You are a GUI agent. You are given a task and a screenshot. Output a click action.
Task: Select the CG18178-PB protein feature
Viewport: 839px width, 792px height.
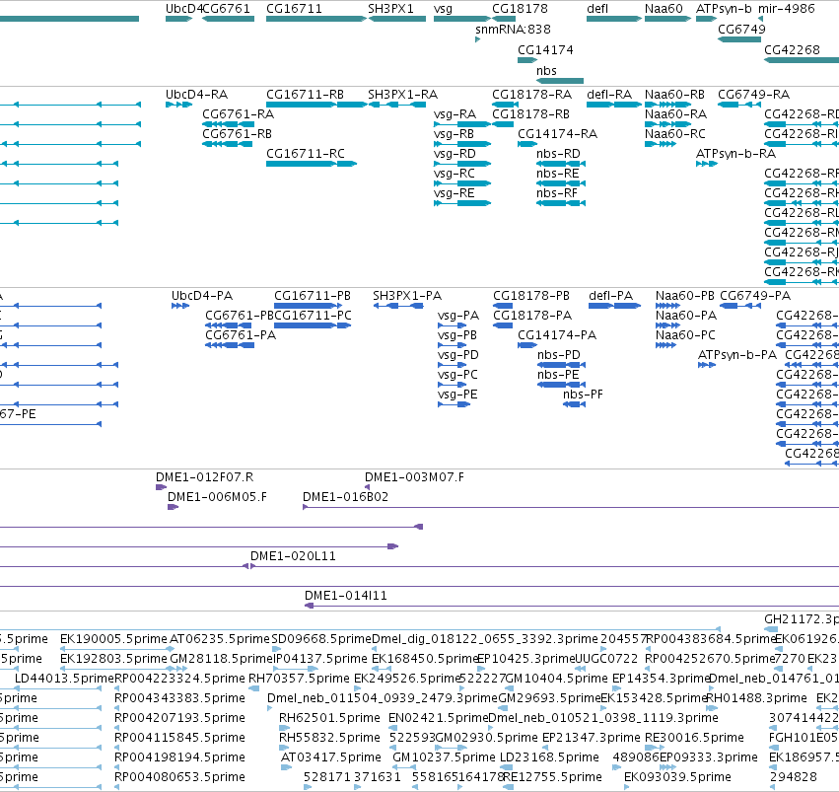coord(503,306)
